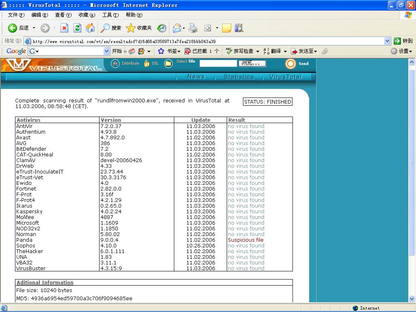The image size is (416, 312).
Task: Stop page loading with red X icon
Action: click(x=64, y=28)
